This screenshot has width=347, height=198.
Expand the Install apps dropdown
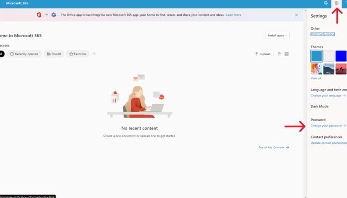pyautogui.click(x=277, y=35)
